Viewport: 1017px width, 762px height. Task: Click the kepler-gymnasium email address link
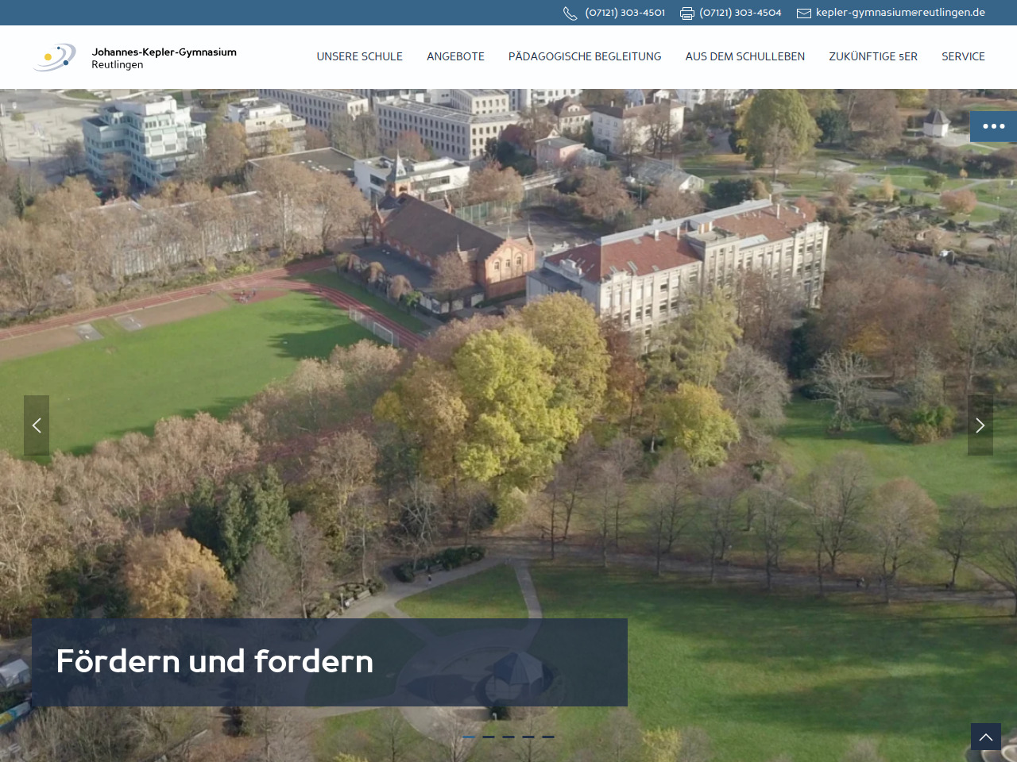click(900, 13)
